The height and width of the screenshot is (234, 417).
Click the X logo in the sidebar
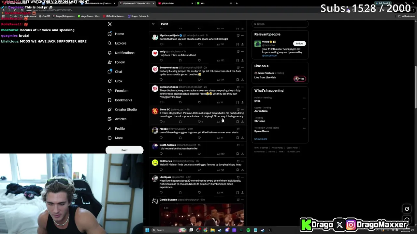(x=110, y=24)
